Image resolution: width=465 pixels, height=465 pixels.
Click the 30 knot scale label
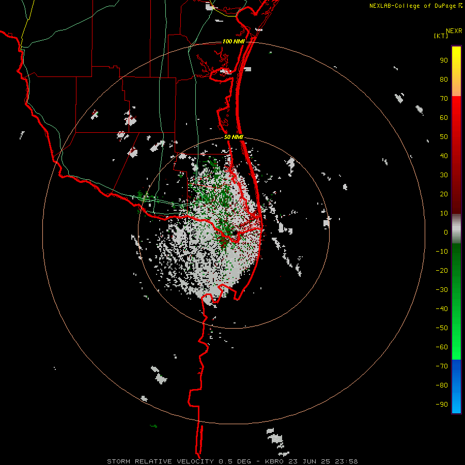coord(444,175)
